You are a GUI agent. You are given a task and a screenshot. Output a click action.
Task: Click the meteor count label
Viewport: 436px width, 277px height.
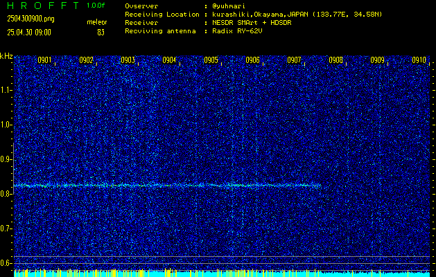coord(97,22)
